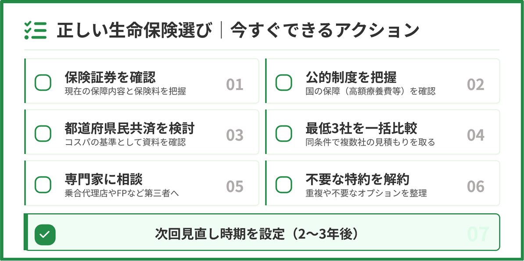Click the 今すぐできるアクション header text
The height and width of the screenshot is (261, 524).
click(x=325, y=30)
